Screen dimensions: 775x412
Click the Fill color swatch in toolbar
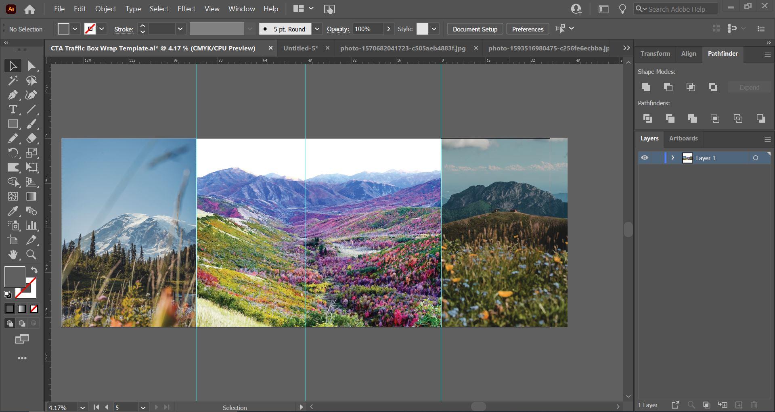point(15,276)
